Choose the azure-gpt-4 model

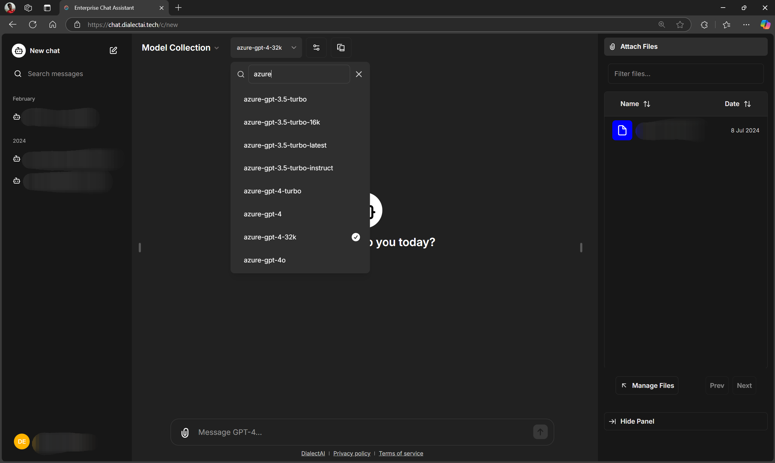click(300, 214)
